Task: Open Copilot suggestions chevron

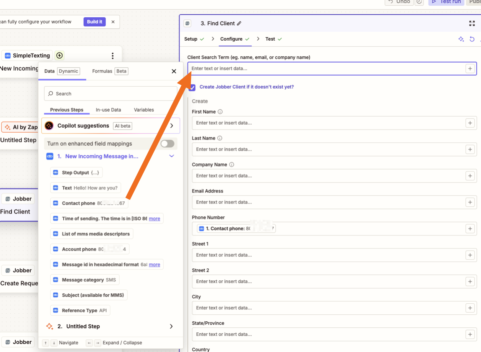Action: click(171, 126)
